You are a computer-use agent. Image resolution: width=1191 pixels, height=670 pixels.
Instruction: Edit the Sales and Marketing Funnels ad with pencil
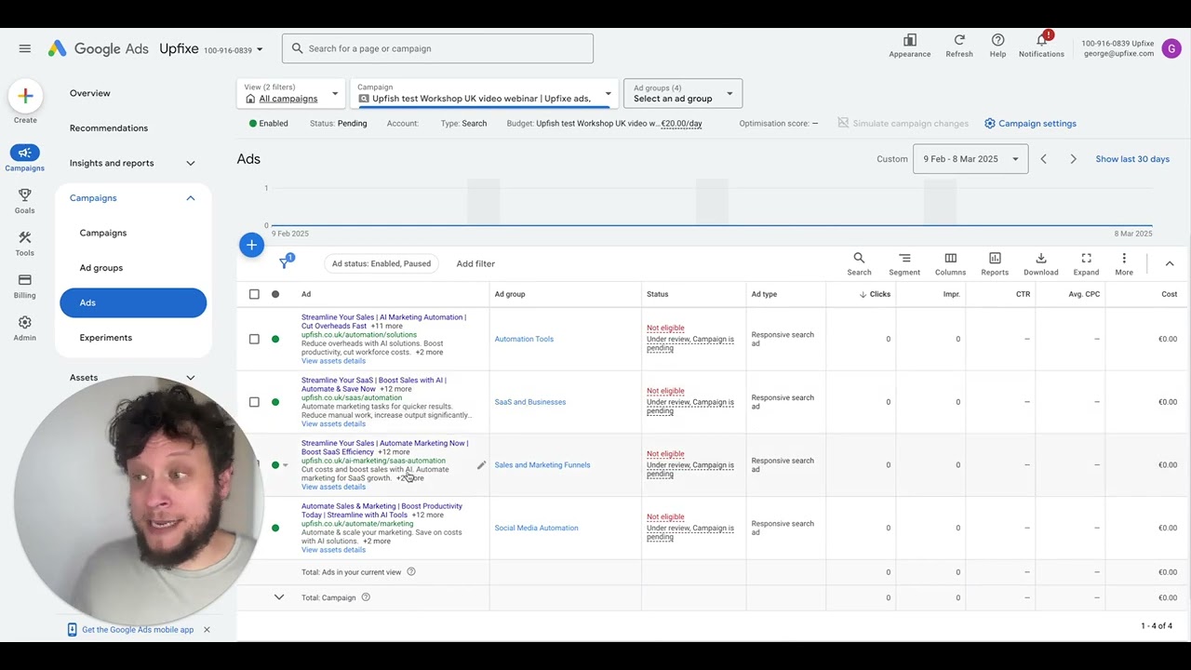pos(481,465)
